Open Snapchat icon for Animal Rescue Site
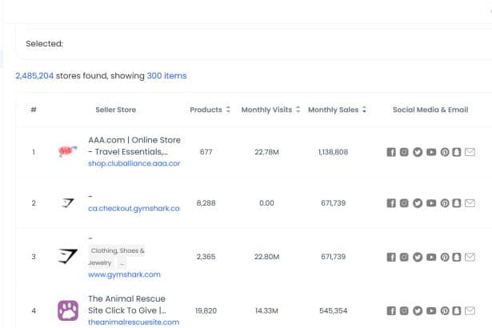Screen dimensions: 492x328 click(x=457, y=310)
